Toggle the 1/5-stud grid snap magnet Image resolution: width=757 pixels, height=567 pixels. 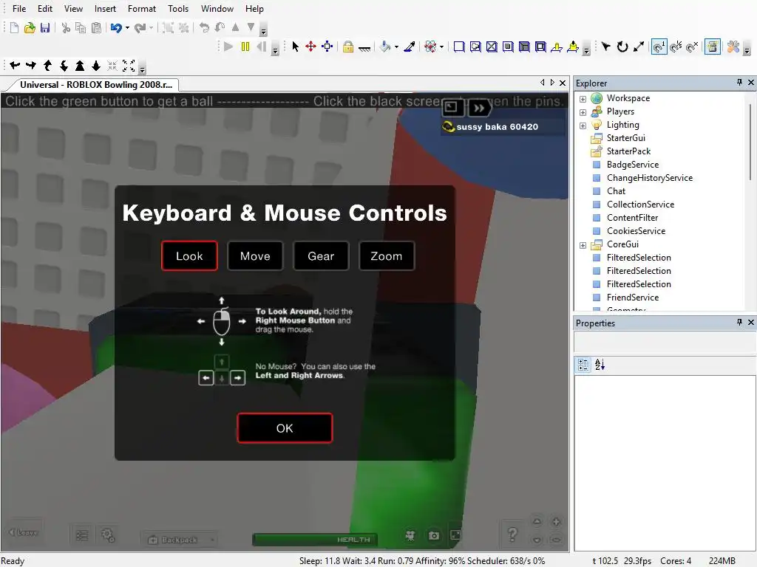(676, 47)
